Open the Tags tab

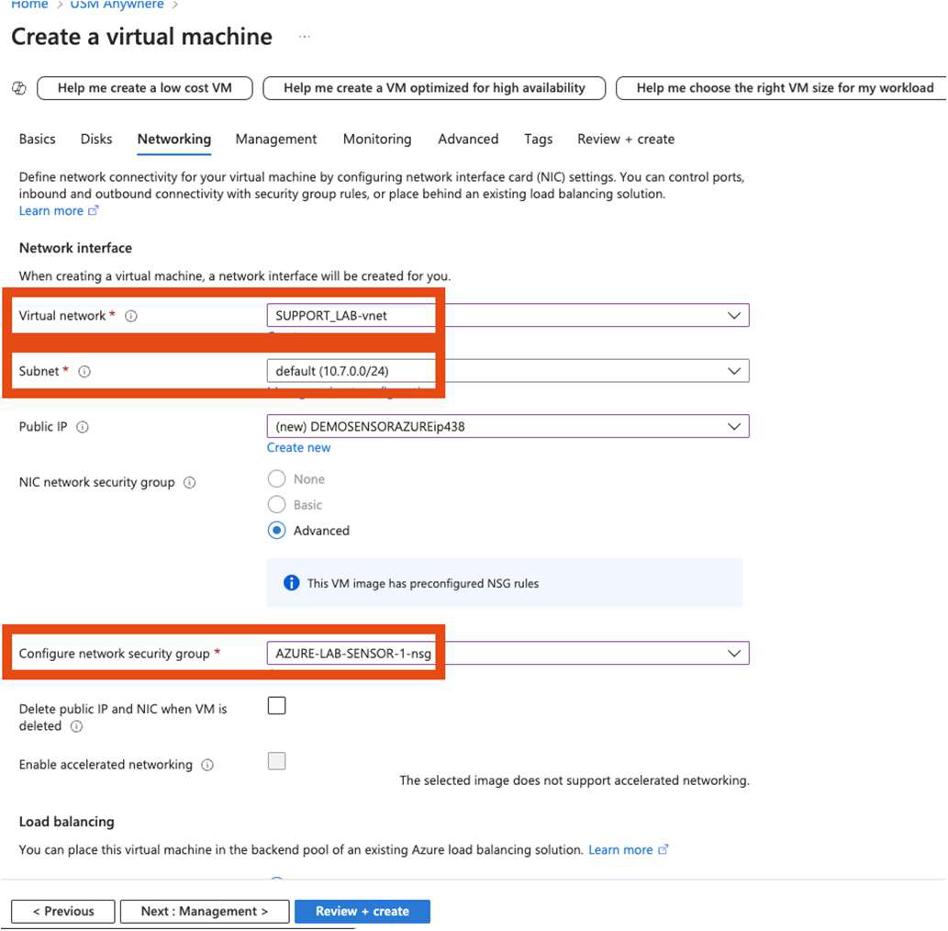pos(539,139)
